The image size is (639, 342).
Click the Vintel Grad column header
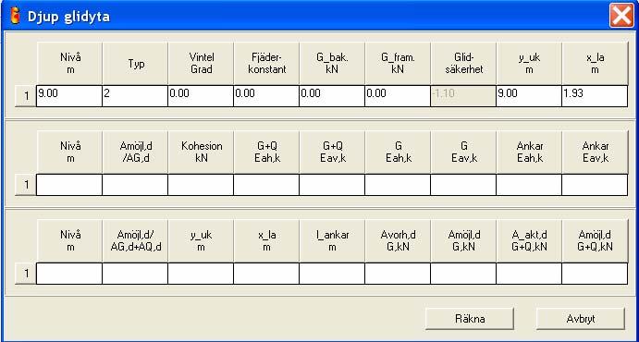201,64
